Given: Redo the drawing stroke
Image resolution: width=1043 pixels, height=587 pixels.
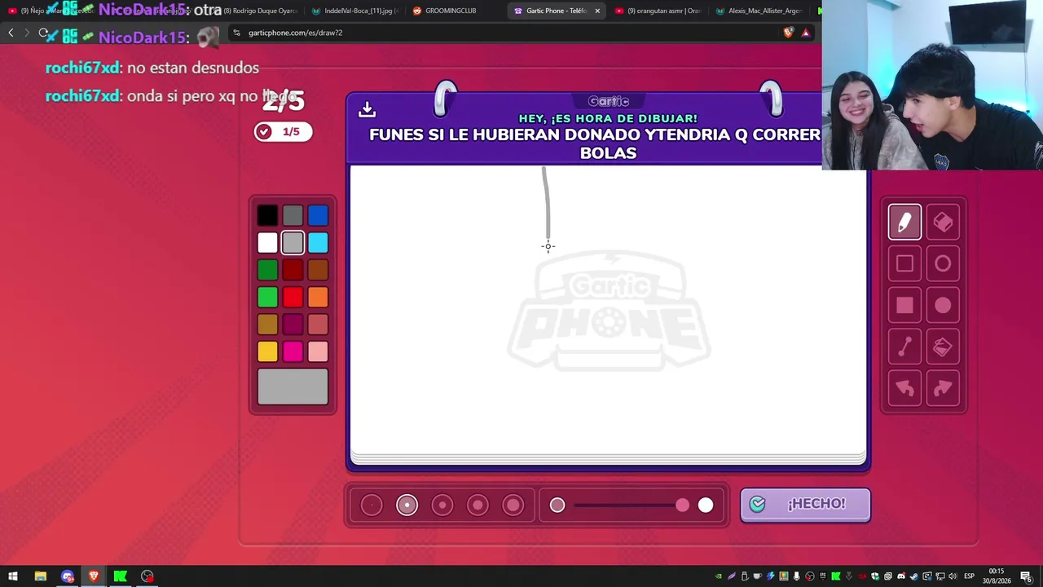Looking at the screenshot, I should click(943, 389).
